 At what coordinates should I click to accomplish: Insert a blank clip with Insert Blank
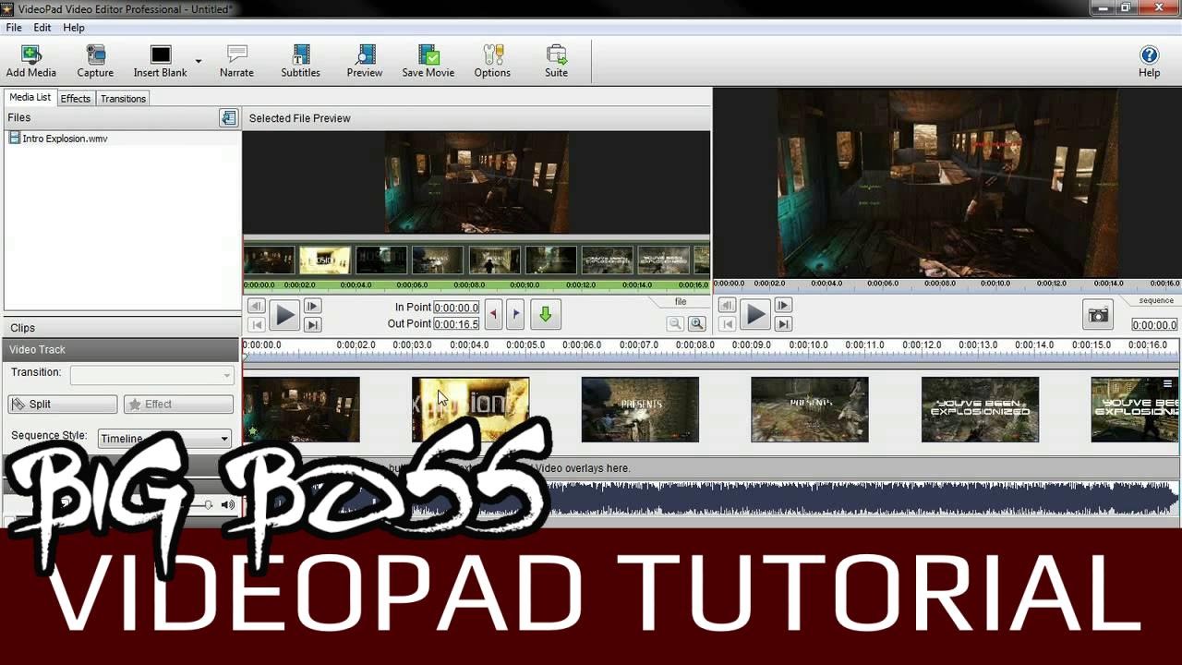pos(161,62)
